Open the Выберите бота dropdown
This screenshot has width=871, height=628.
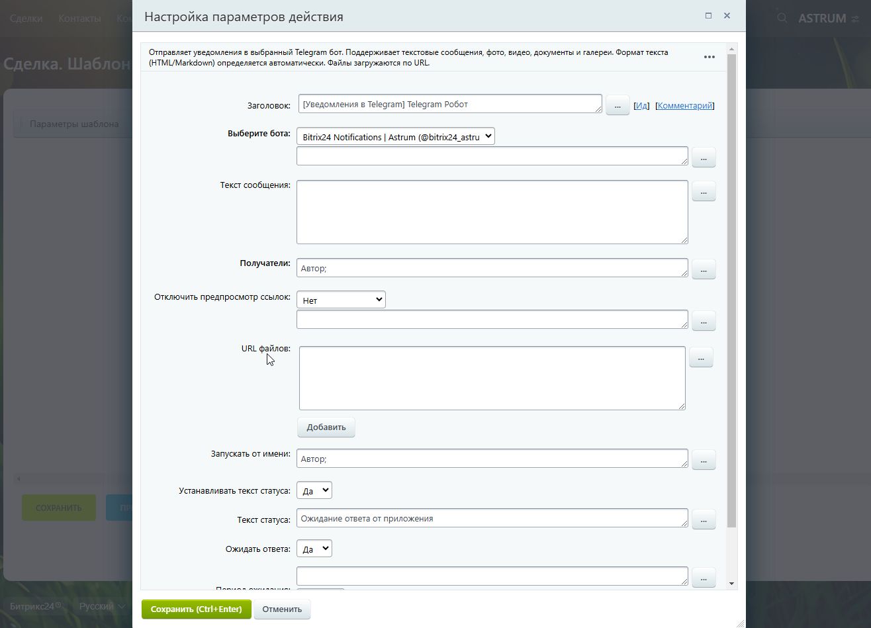pyautogui.click(x=395, y=137)
